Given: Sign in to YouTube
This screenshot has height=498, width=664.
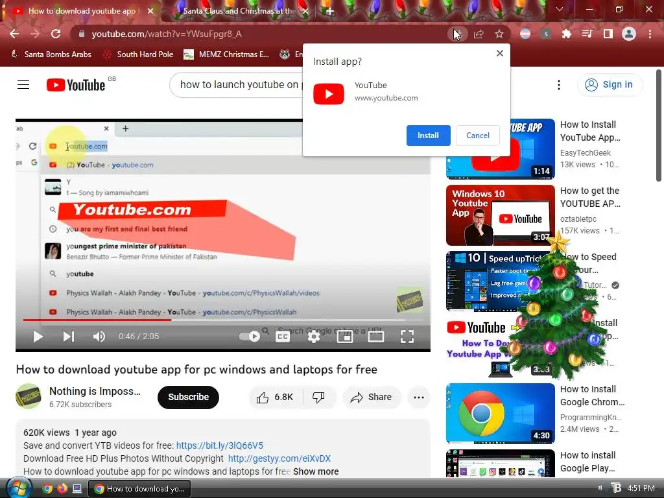Looking at the screenshot, I should point(610,85).
